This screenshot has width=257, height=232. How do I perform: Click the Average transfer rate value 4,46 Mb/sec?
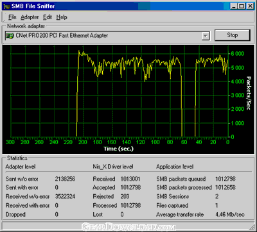(x=230, y=214)
